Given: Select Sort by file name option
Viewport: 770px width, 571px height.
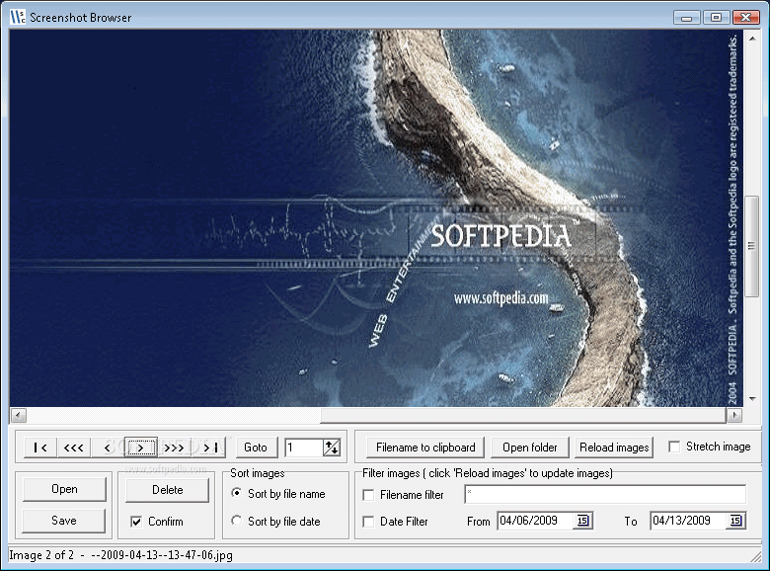Looking at the screenshot, I should click(237, 493).
